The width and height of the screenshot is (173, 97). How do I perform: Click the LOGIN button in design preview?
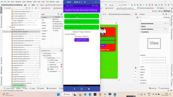pyautogui.click(x=102, y=45)
